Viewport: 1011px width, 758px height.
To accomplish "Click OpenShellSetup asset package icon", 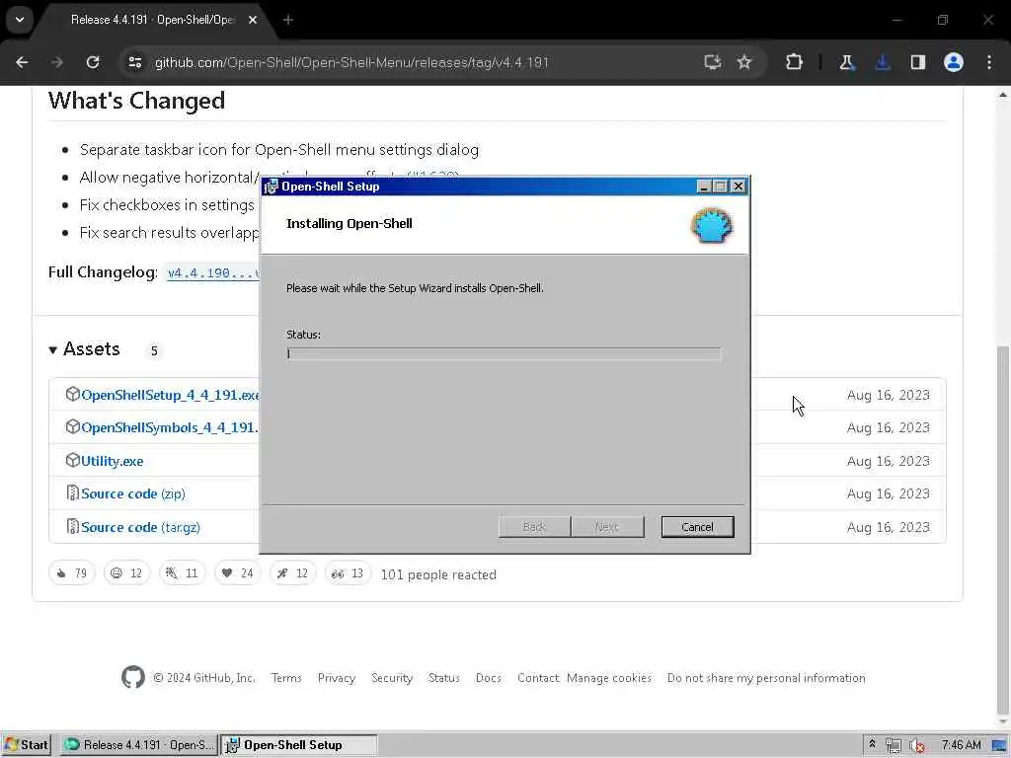I will click(72, 394).
